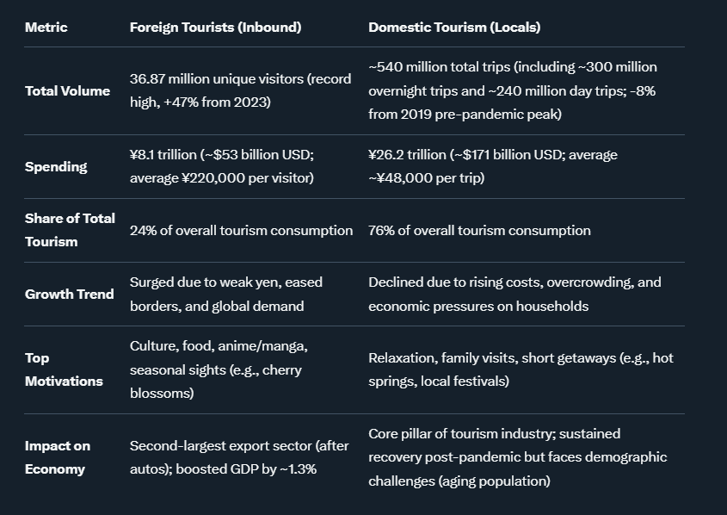Viewport: 727px width, 515px height.
Task: Select the Top Motivations row label
Action: coord(64,369)
